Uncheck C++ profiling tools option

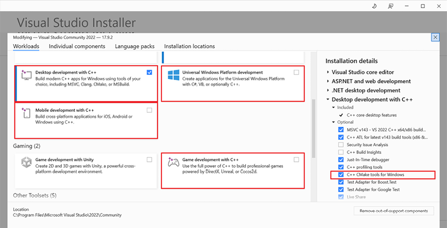tap(340, 167)
